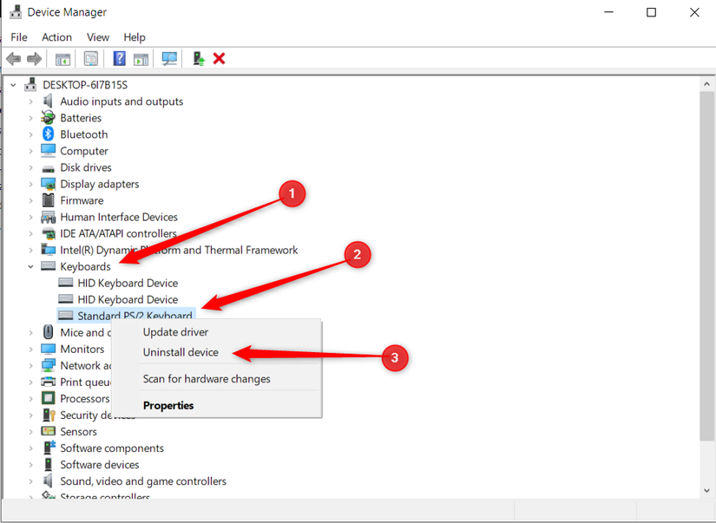The image size is (716, 523).
Task: Collapse the Keyboards category
Action: tap(30, 267)
